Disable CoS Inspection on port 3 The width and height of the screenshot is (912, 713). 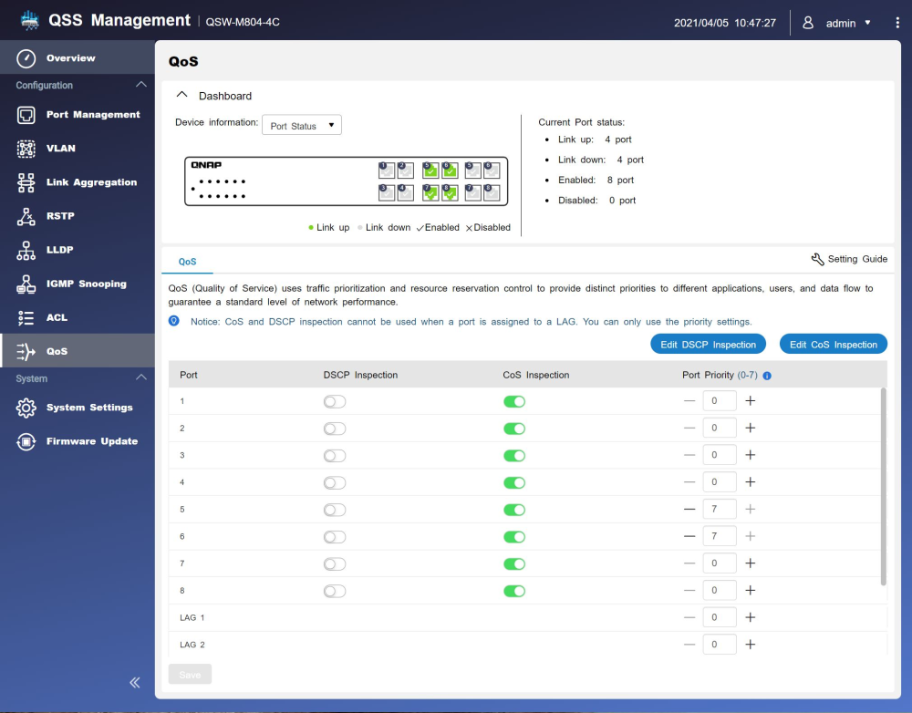514,455
